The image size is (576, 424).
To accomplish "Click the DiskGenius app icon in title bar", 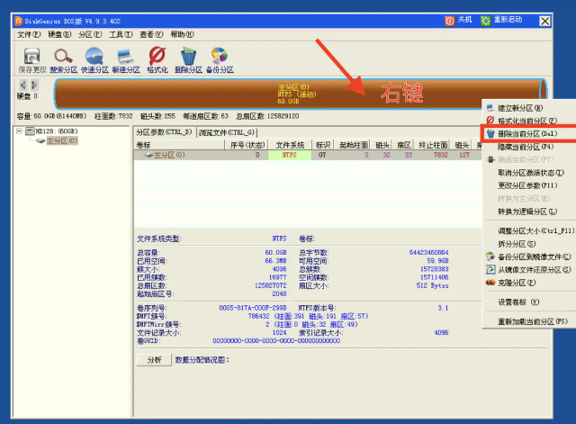I will click(x=18, y=21).
